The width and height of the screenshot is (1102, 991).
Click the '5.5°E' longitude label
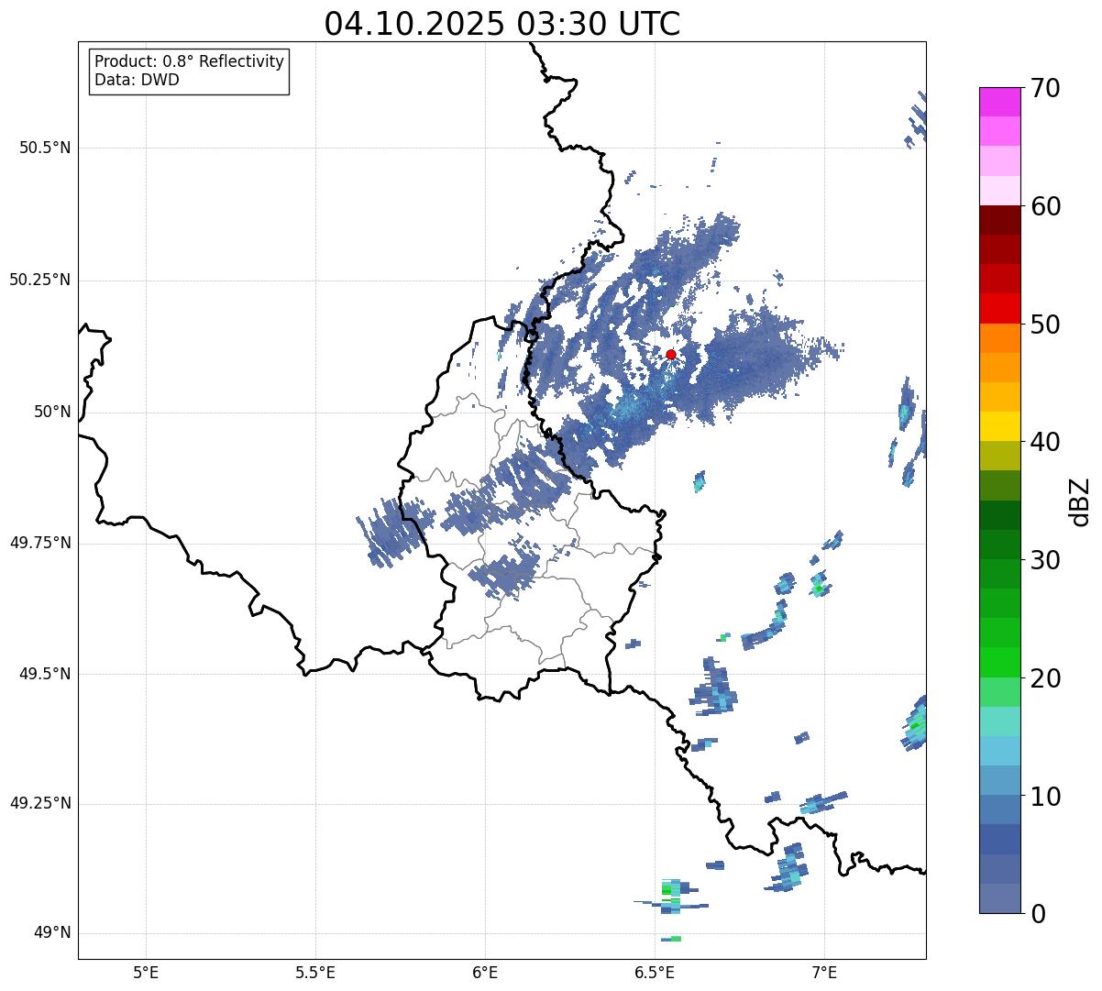[315, 972]
